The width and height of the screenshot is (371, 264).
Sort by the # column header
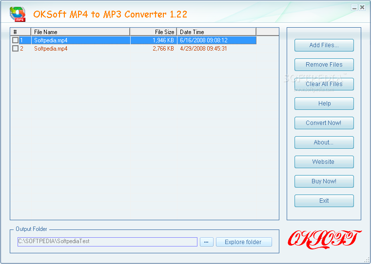coord(20,32)
